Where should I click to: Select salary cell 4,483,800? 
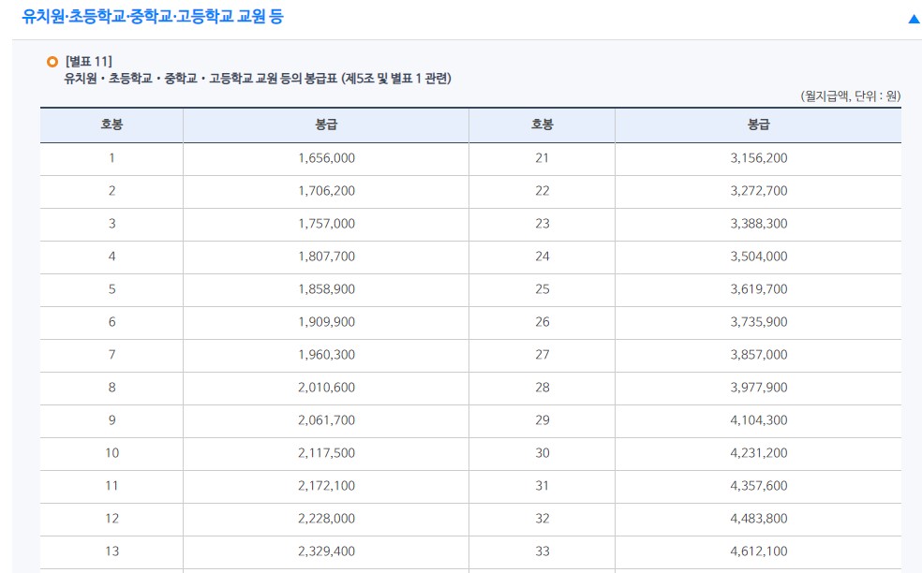coord(759,519)
